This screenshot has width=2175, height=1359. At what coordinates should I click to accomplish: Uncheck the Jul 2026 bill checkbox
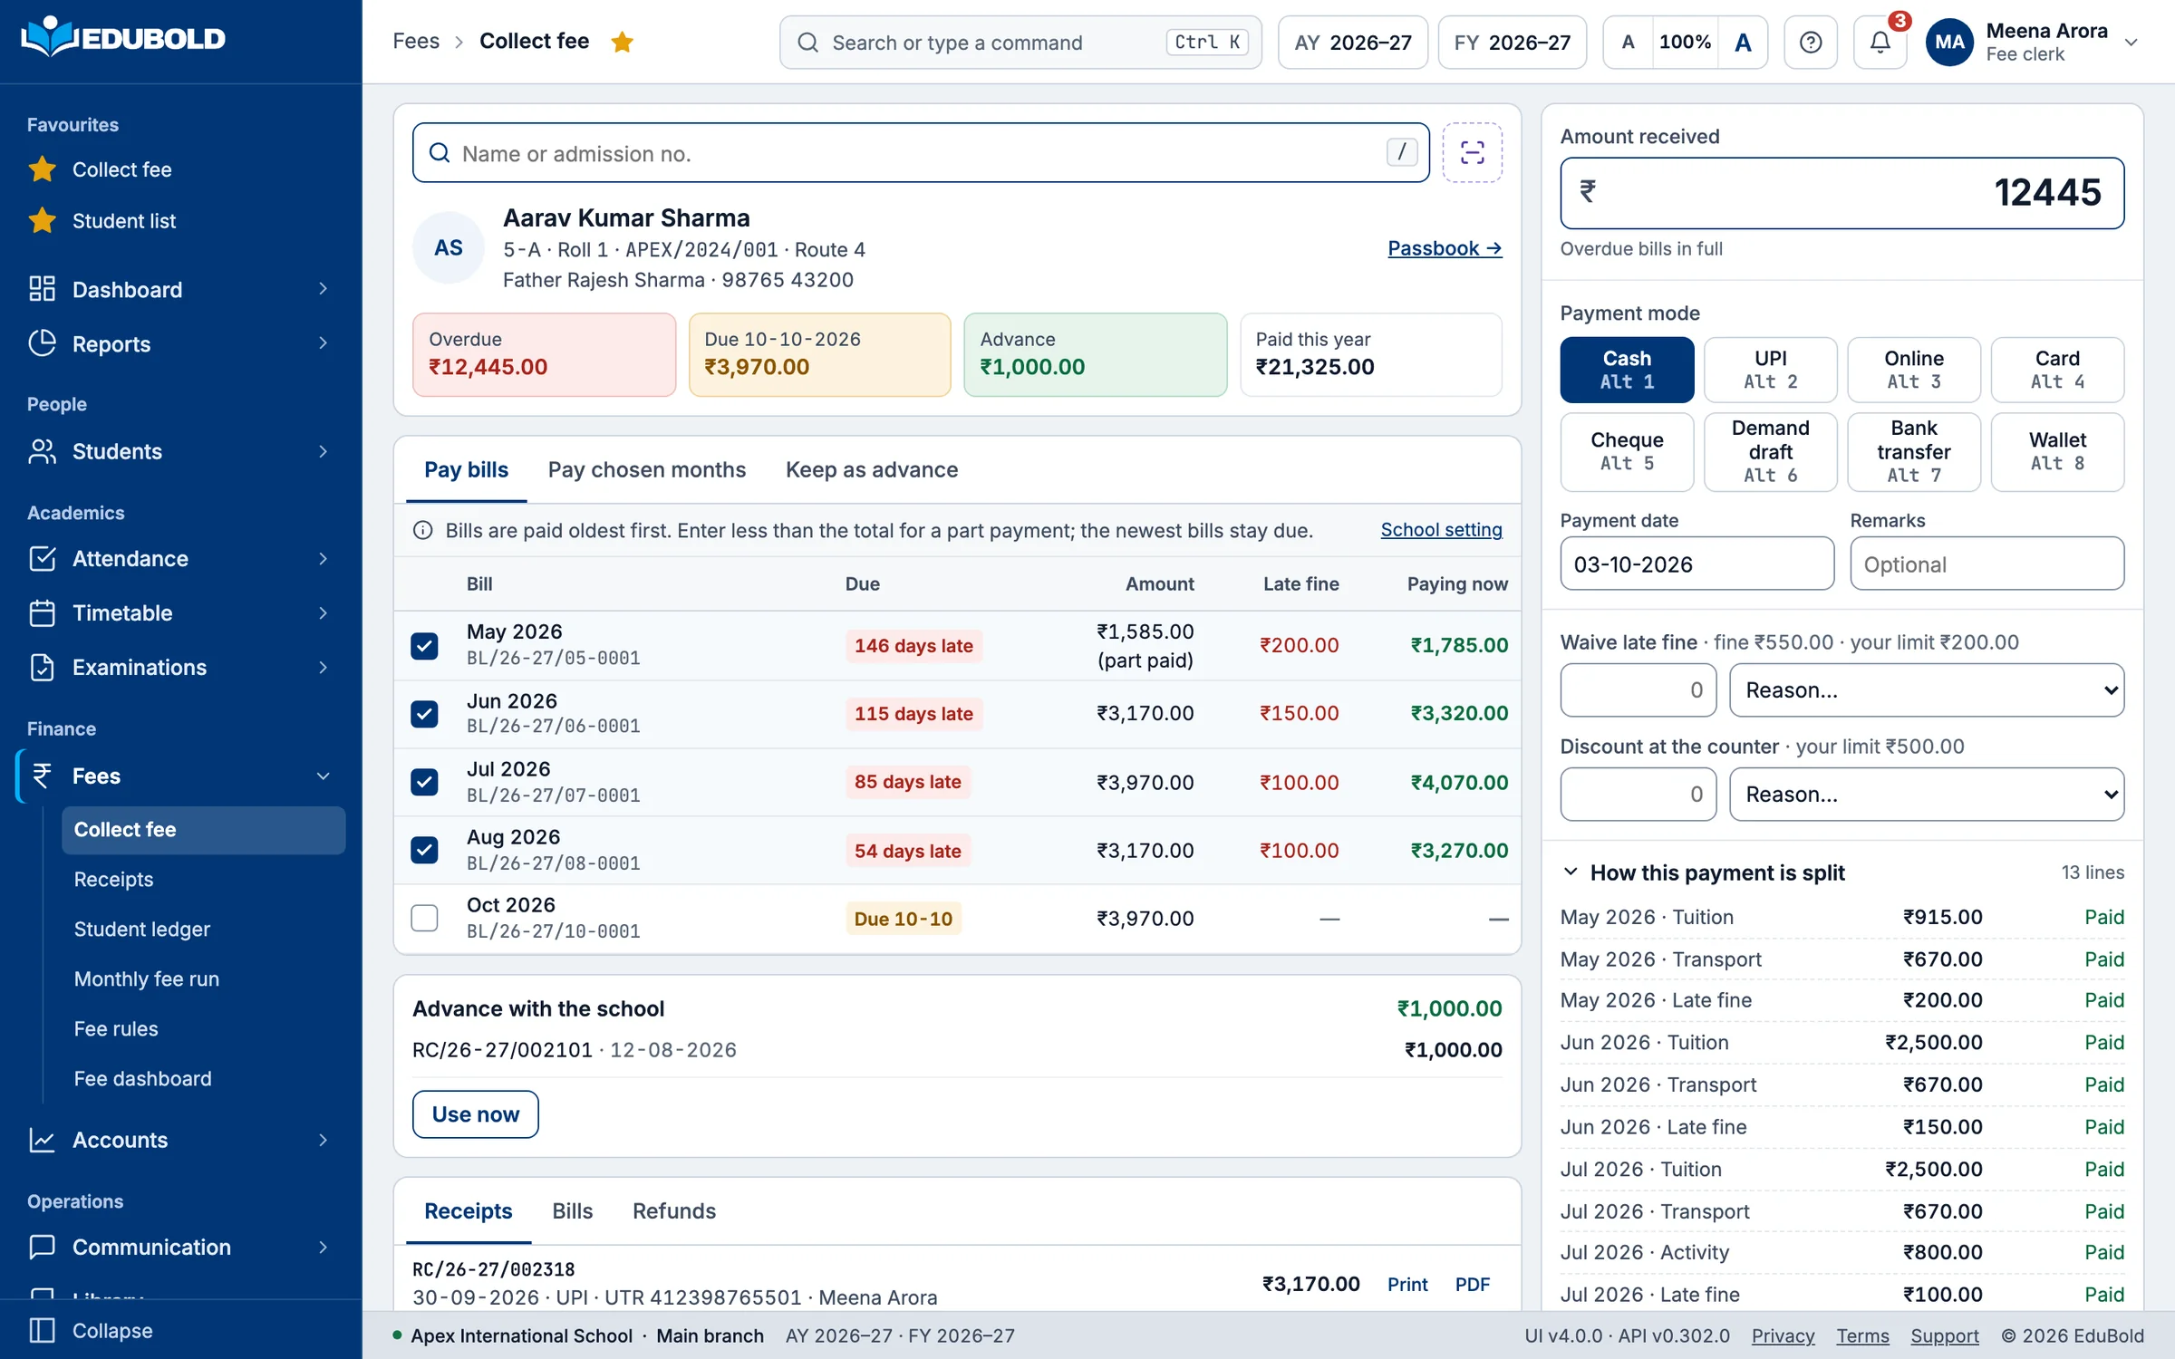(424, 782)
